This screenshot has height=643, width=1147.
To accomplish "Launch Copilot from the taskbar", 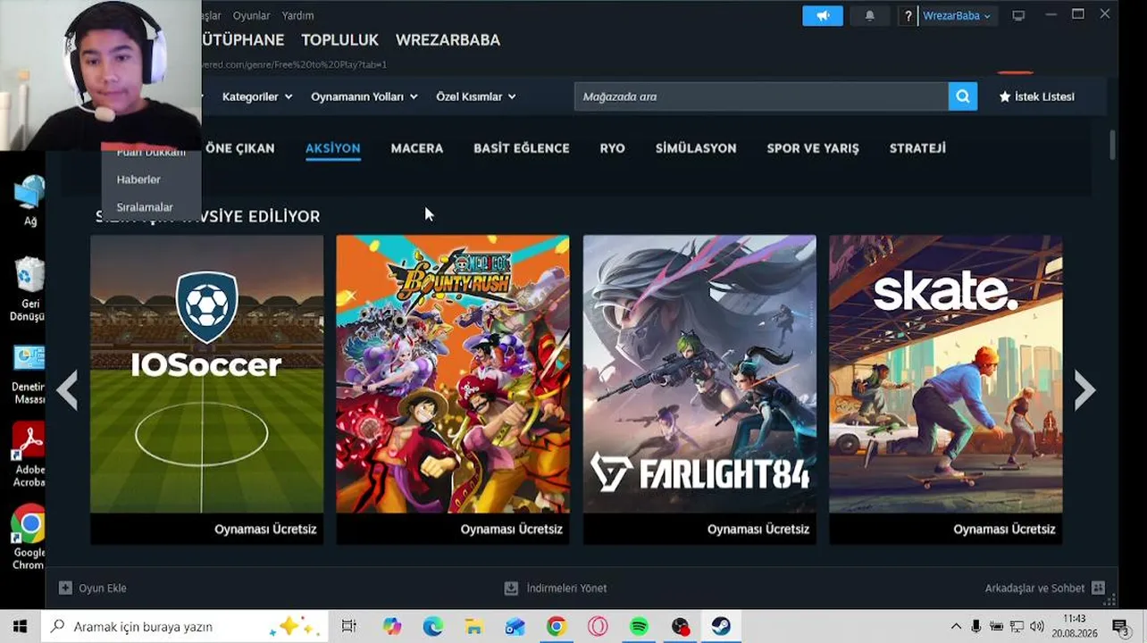I will click(x=392, y=626).
